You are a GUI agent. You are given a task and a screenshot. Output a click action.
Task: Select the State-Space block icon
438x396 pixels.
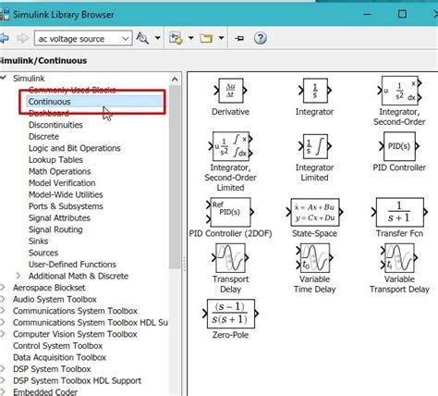(315, 212)
